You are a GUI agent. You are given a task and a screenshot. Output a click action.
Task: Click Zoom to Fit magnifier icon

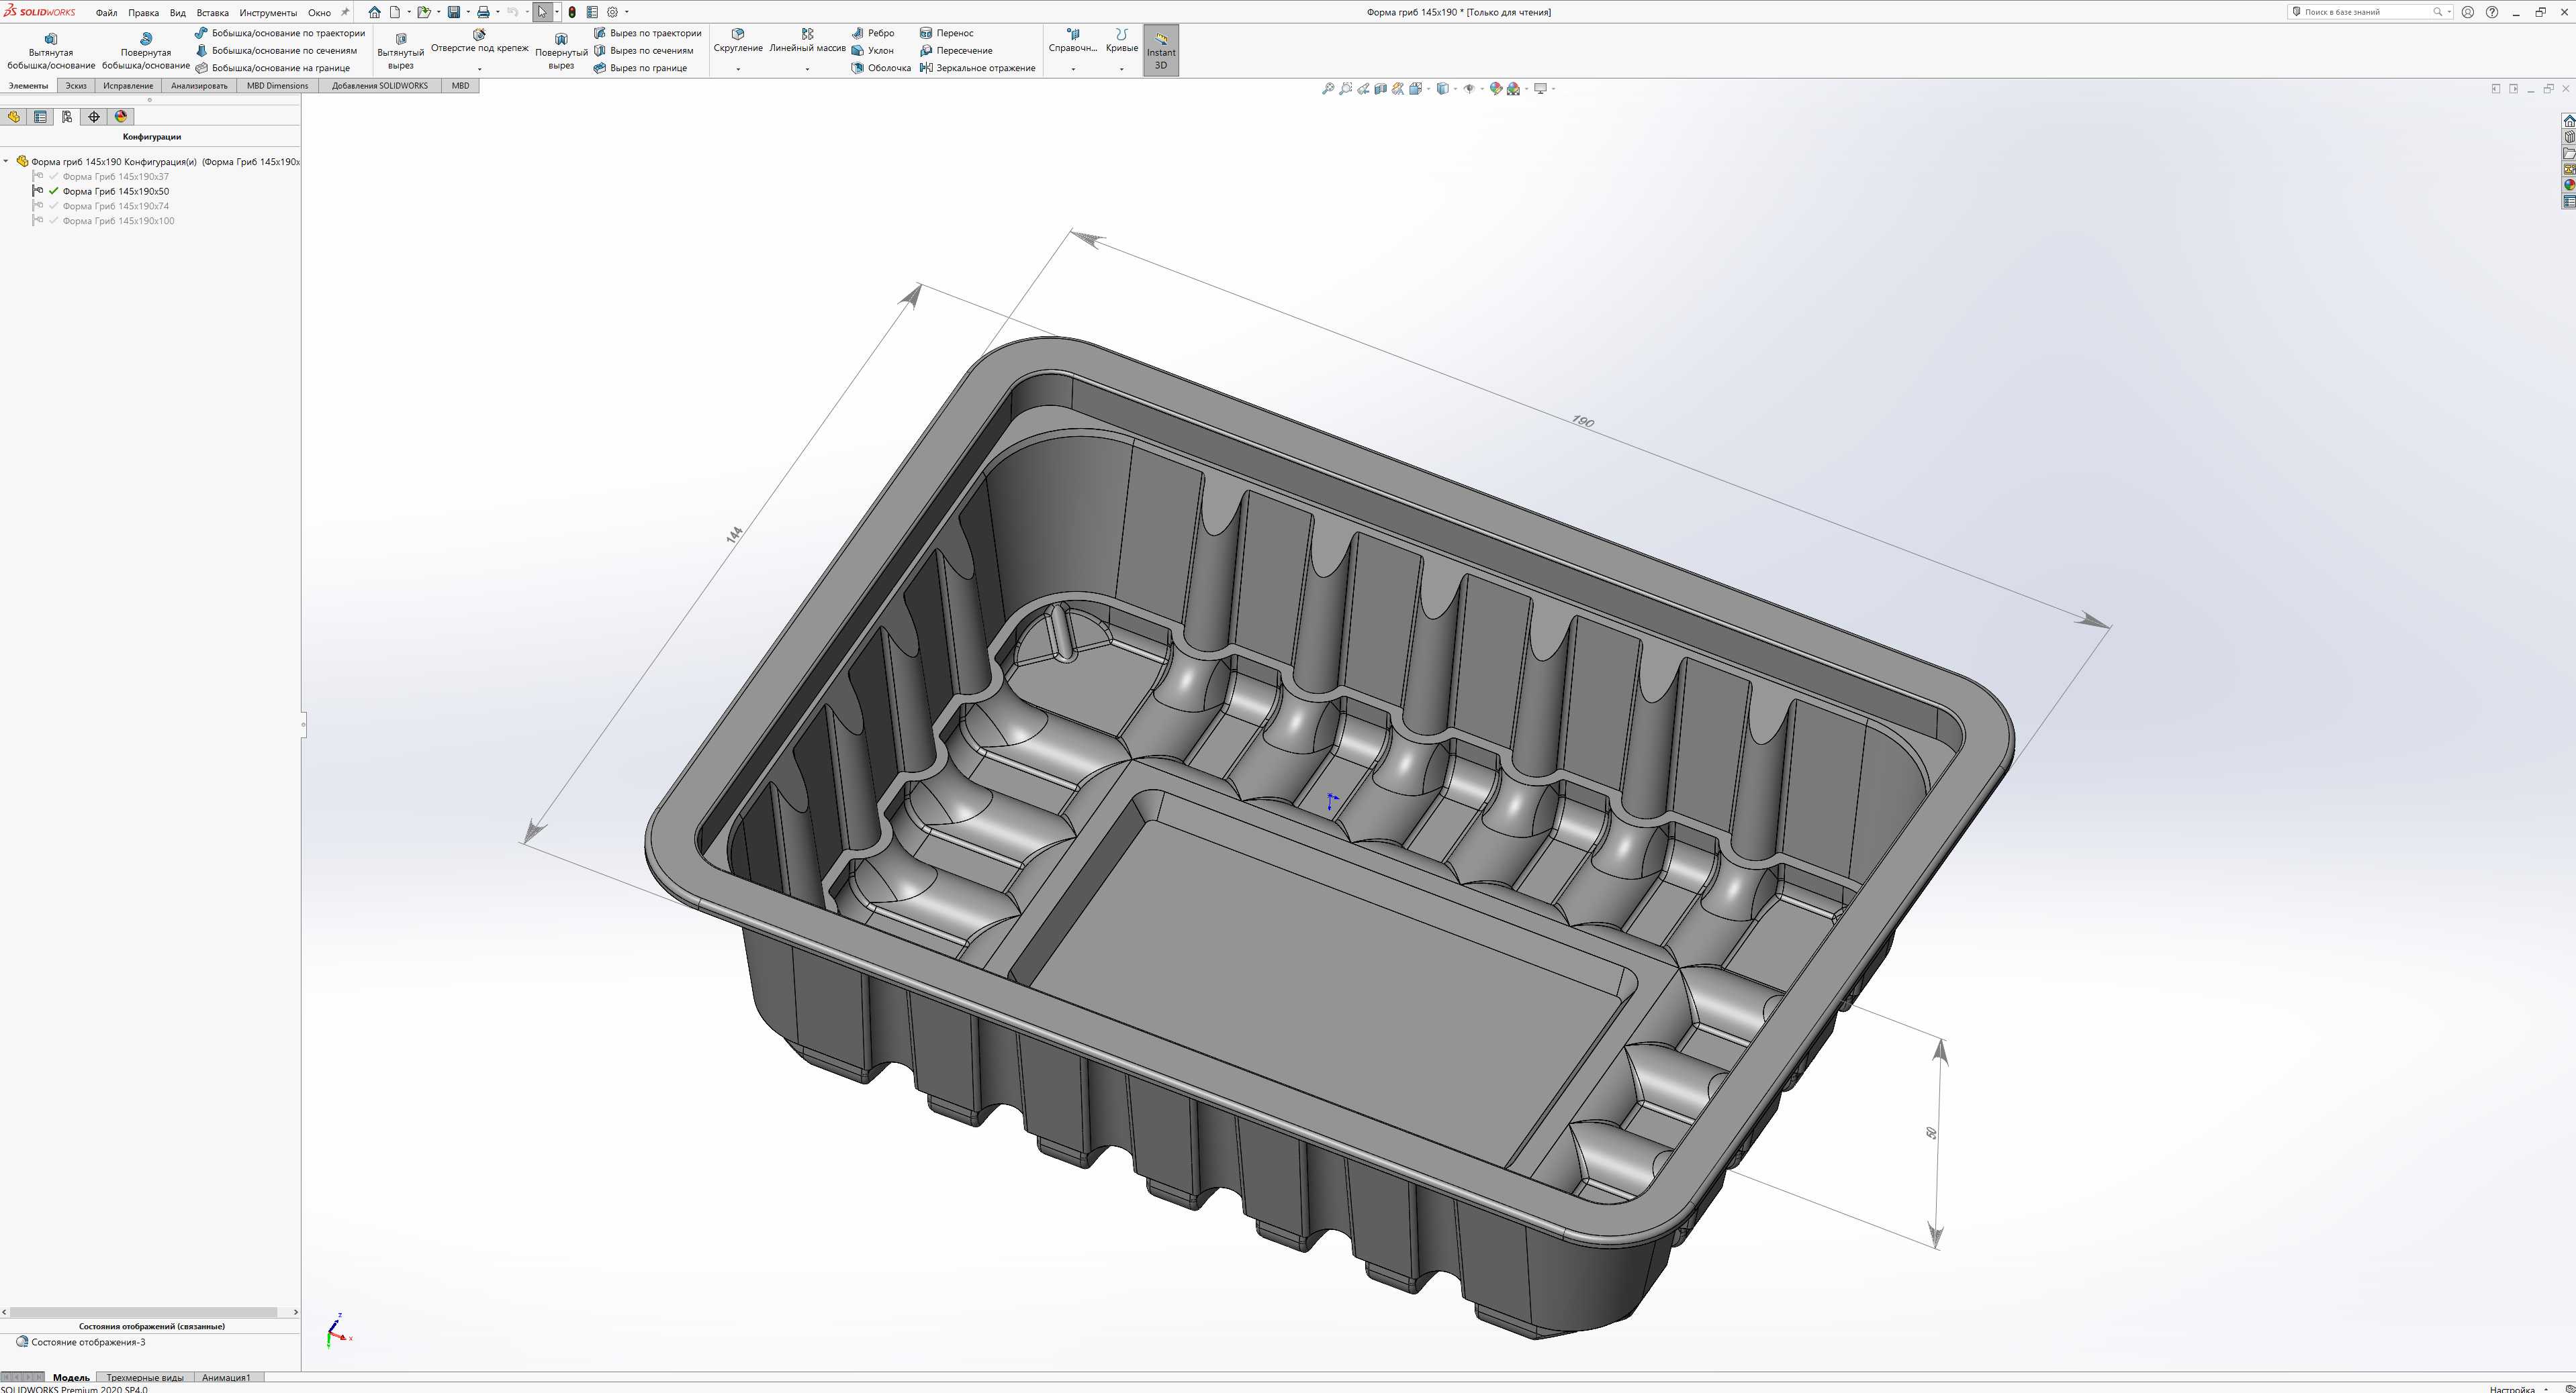point(1328,89)
